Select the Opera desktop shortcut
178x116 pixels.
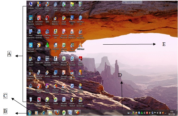click(x=47, y=19)
